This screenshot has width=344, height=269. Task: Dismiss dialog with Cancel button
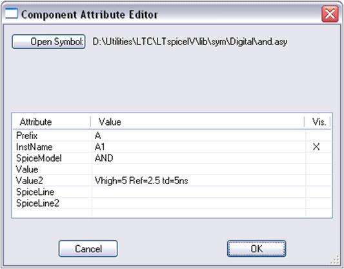(x=88, y=248)
